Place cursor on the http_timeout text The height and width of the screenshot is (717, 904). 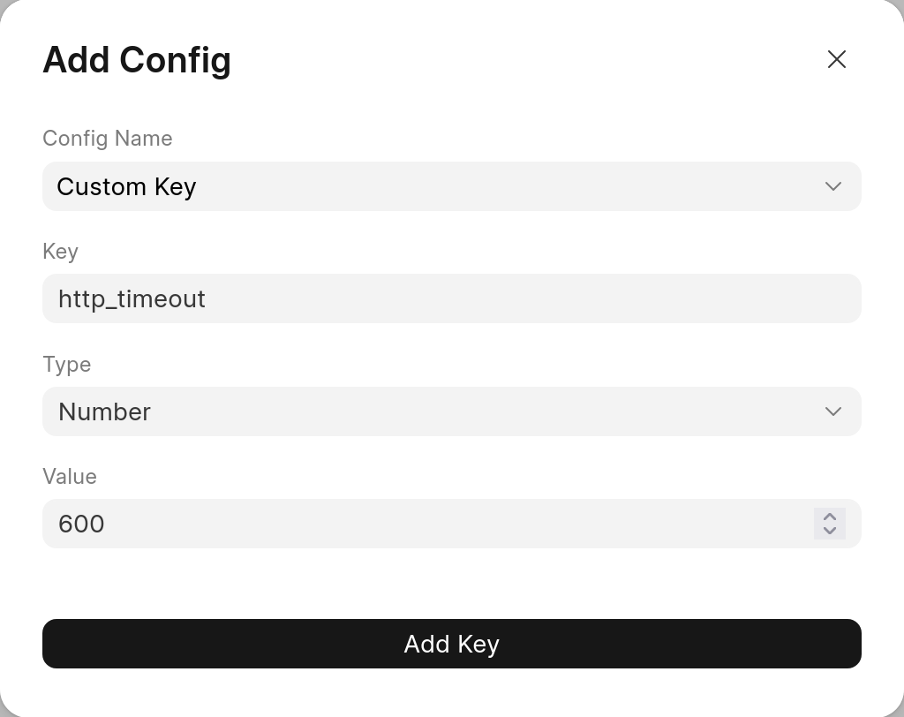pyautogui.click(x=132, y=298)
